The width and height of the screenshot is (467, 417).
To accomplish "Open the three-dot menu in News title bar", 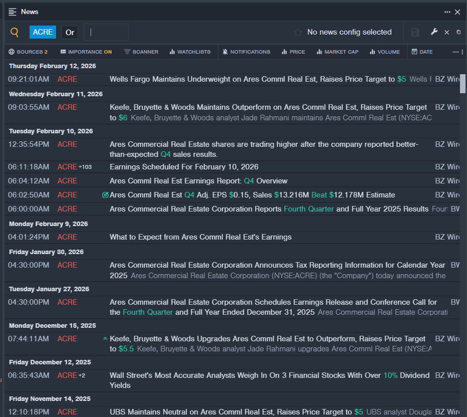I will click(447, 12).
